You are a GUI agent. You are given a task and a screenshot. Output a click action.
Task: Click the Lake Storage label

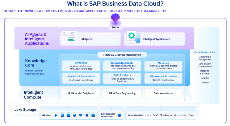25,109
